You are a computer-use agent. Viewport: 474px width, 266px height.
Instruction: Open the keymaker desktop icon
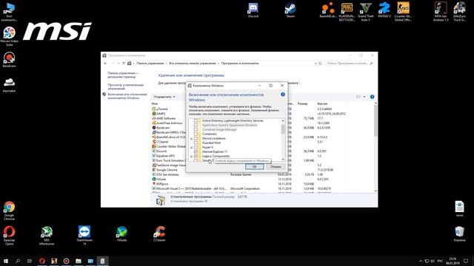coord(9,84)
